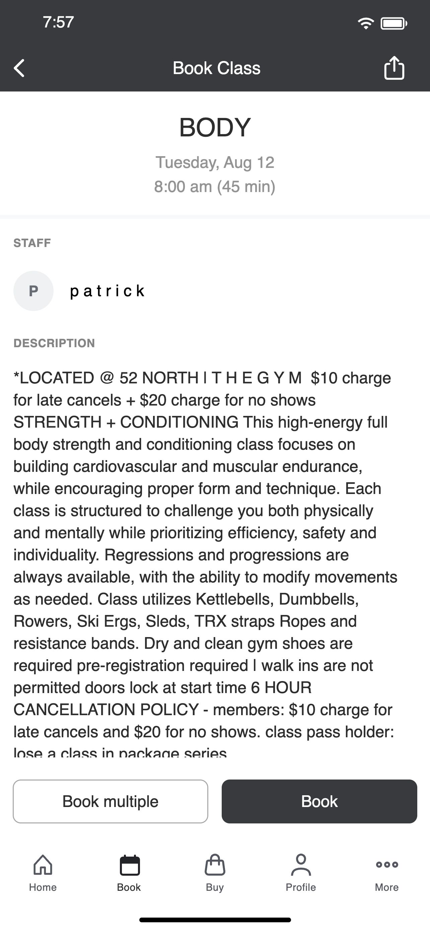Open the More three-dots icon
The height and width of the screenshot is (931, 430).
point(387,865)
